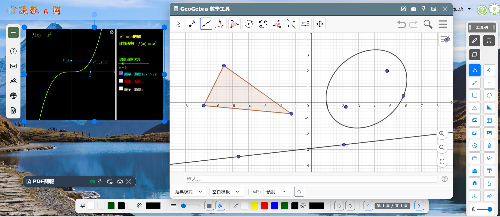Select the GeoGebra Move arrow tool
Viewport: 500px width, 217px height.
(x=178, y=24)
